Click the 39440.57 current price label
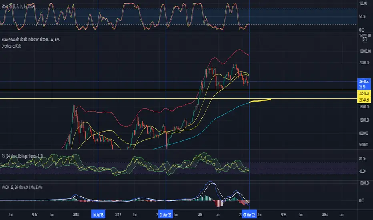This screenshot has height=220, width=373. pyautogui.click(x=364, y=82)
